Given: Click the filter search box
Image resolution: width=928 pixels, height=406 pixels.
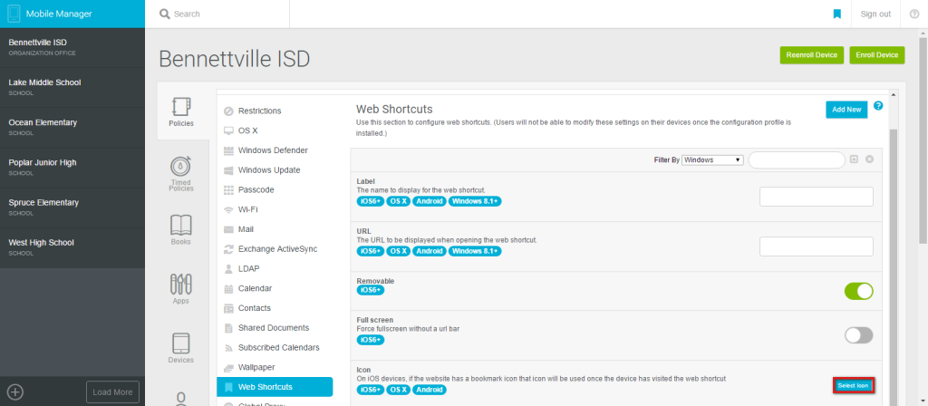Looking at the screenshot, I should tap(797, 159).
